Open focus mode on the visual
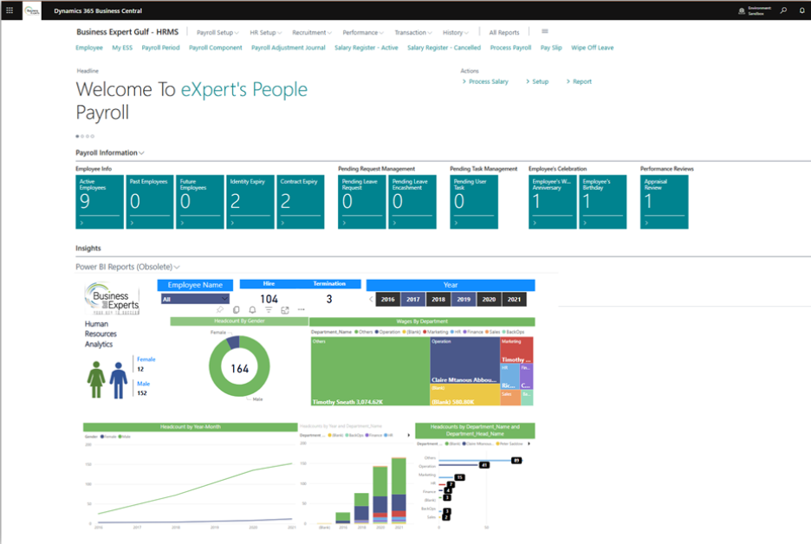Image resolution: width=811 pixels, height=544 pixels. (x=285, y=310)
